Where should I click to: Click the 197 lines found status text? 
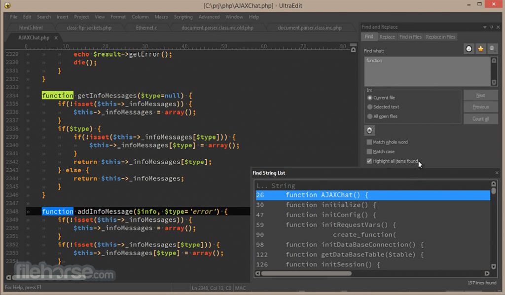pos(481,283)
